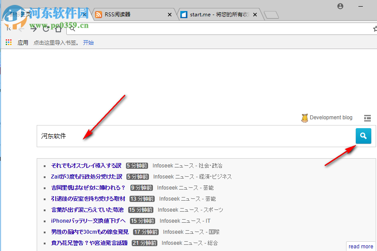Open the Development blog link

331,118
